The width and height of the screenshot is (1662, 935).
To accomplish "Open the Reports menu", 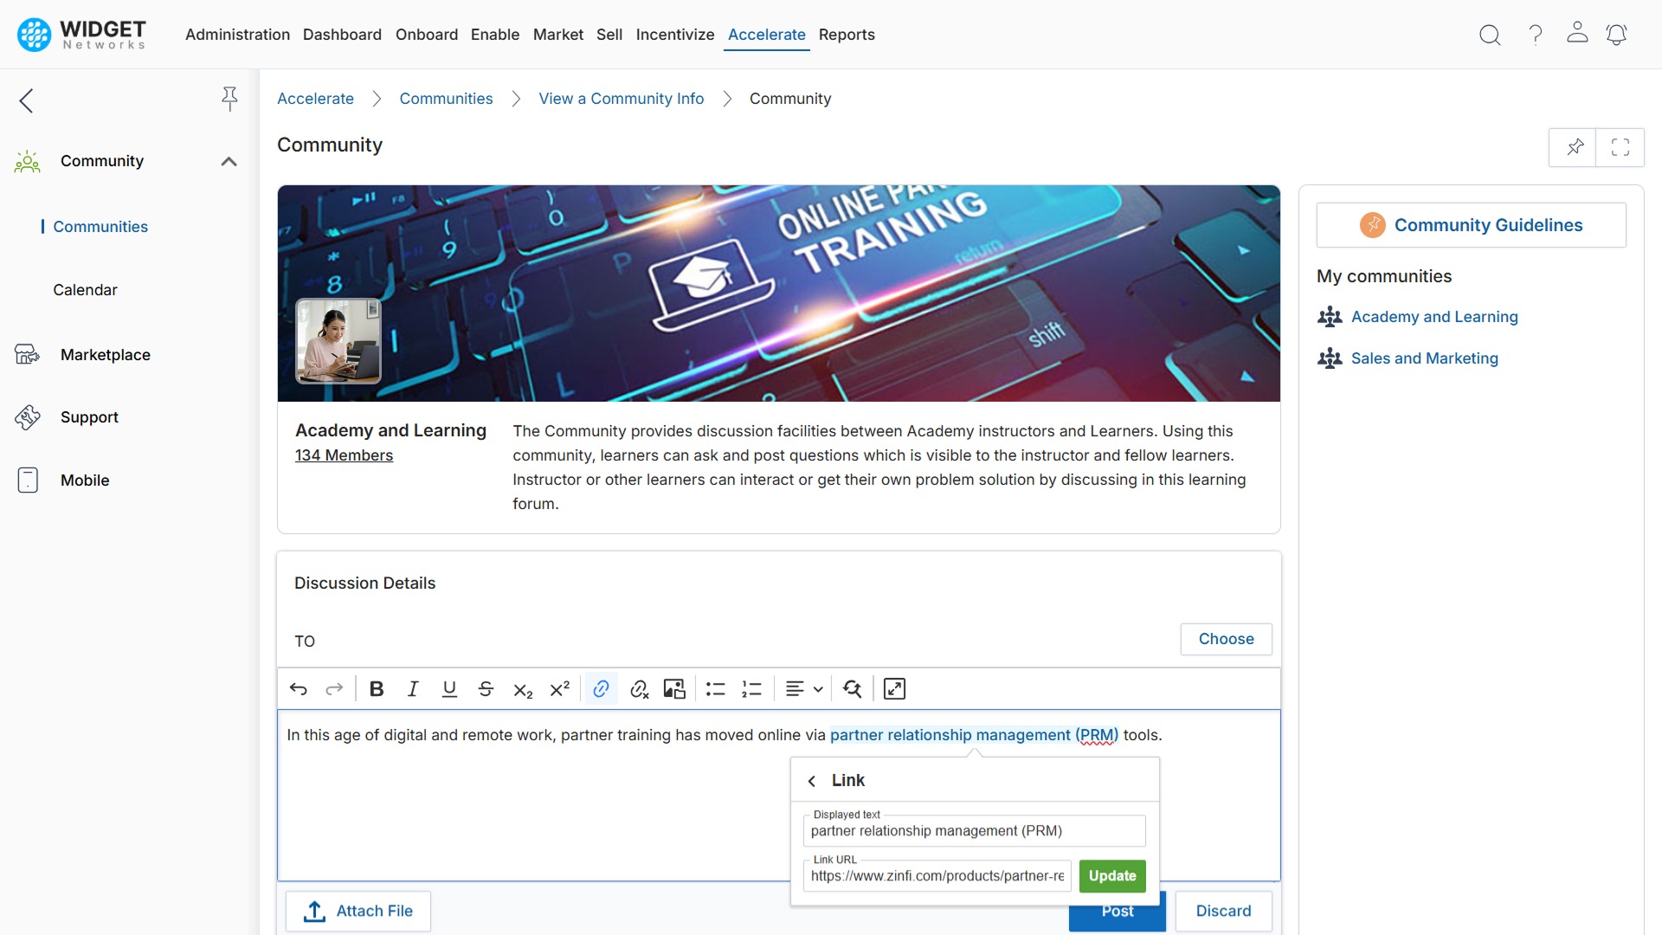I will 847,35.
